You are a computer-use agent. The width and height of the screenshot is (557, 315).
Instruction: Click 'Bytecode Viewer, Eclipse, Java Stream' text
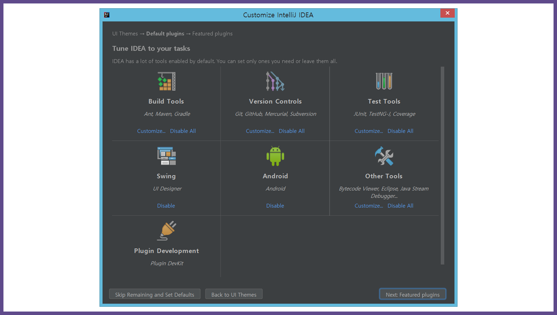[x=384, y=189]
